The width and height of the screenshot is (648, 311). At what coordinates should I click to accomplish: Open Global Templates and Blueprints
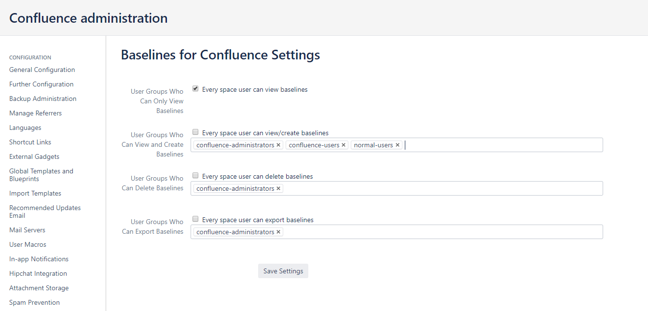point(41,175)
